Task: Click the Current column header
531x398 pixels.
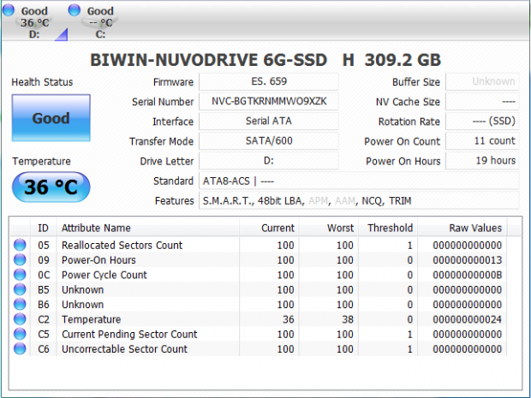Action: pos(269,228)
